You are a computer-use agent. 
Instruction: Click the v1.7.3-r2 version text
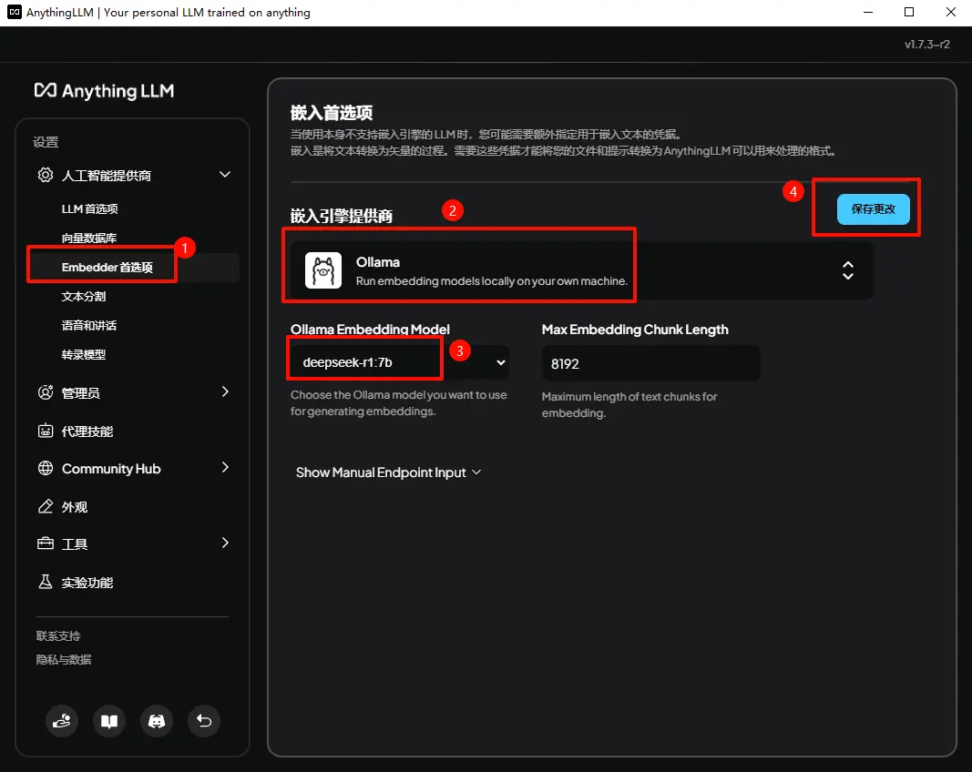tap(926, 45)
